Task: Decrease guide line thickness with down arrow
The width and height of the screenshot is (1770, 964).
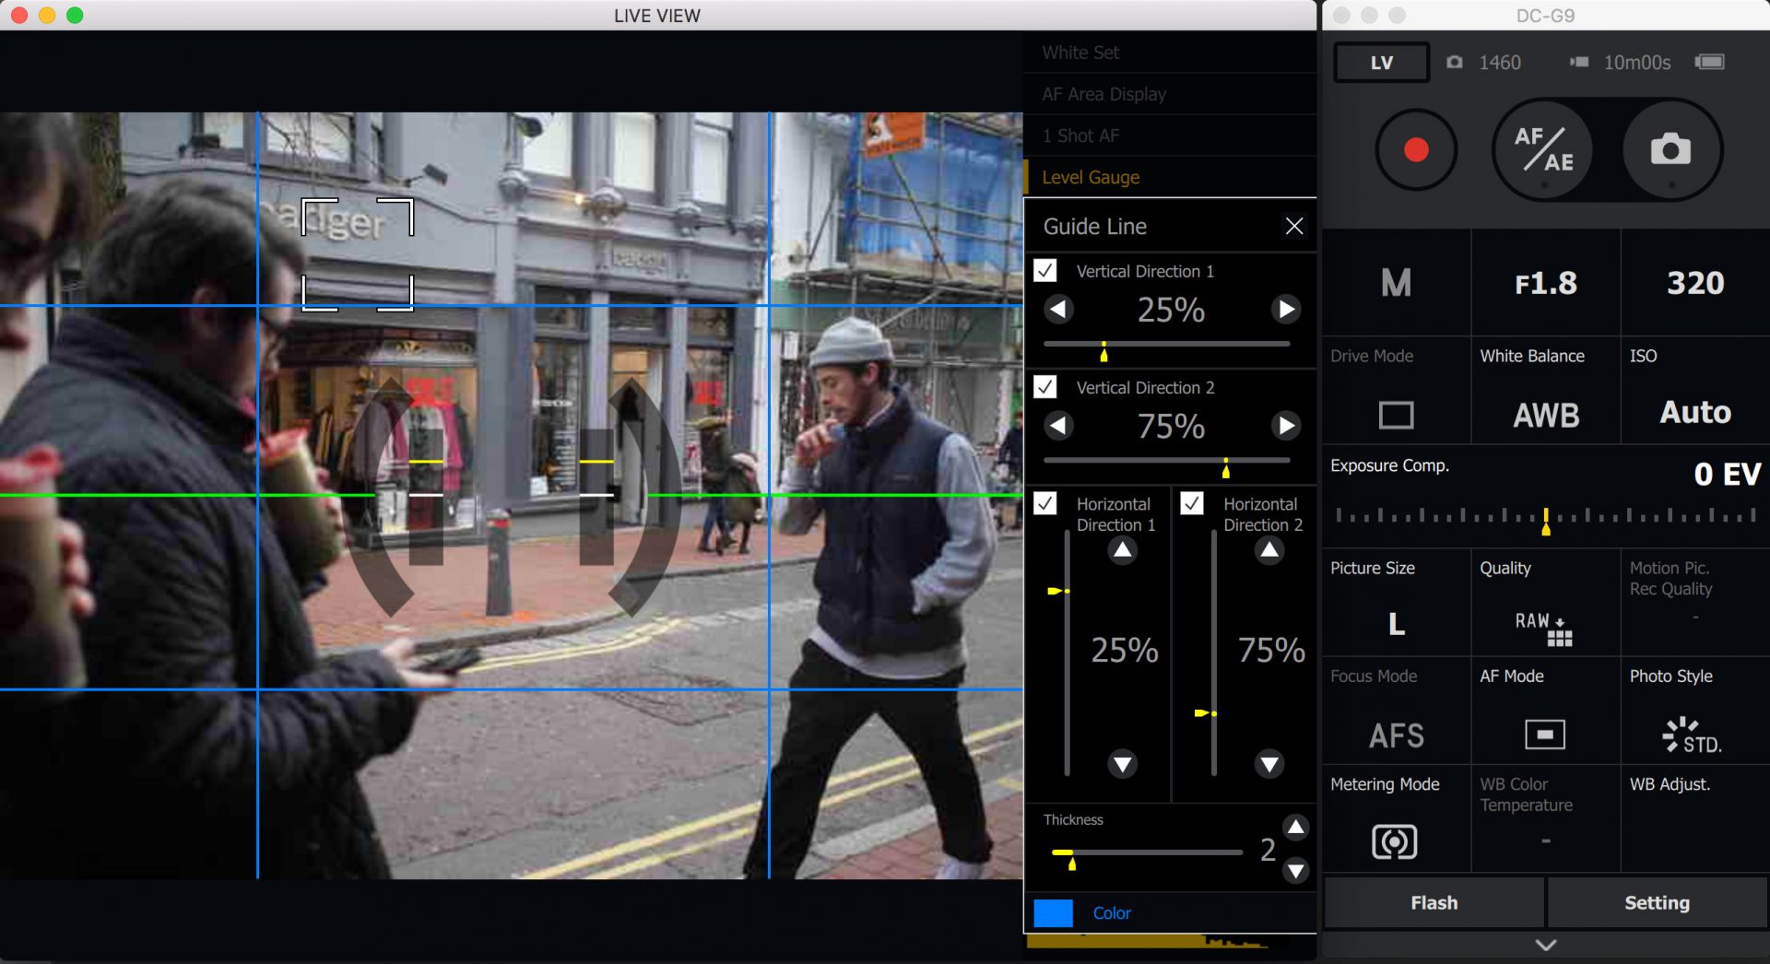Action: [x=1295, y=871]
